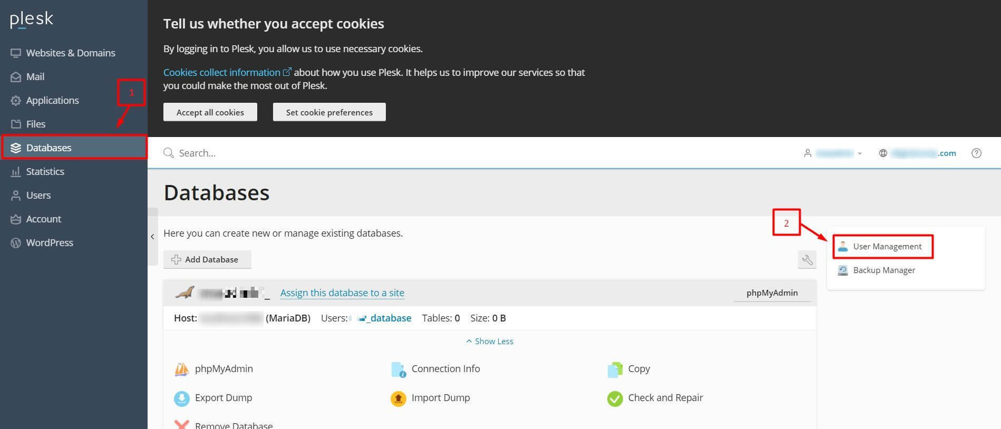The height and width of the screenshot is (429, 1001).
Task: Select Databases in sidebar
Action: [74, 148]
